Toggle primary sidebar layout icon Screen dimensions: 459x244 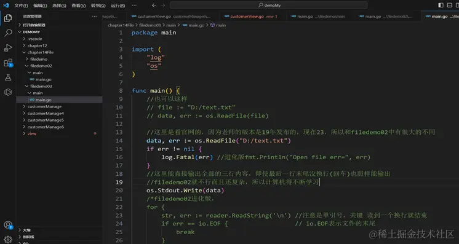coord(441,6)
